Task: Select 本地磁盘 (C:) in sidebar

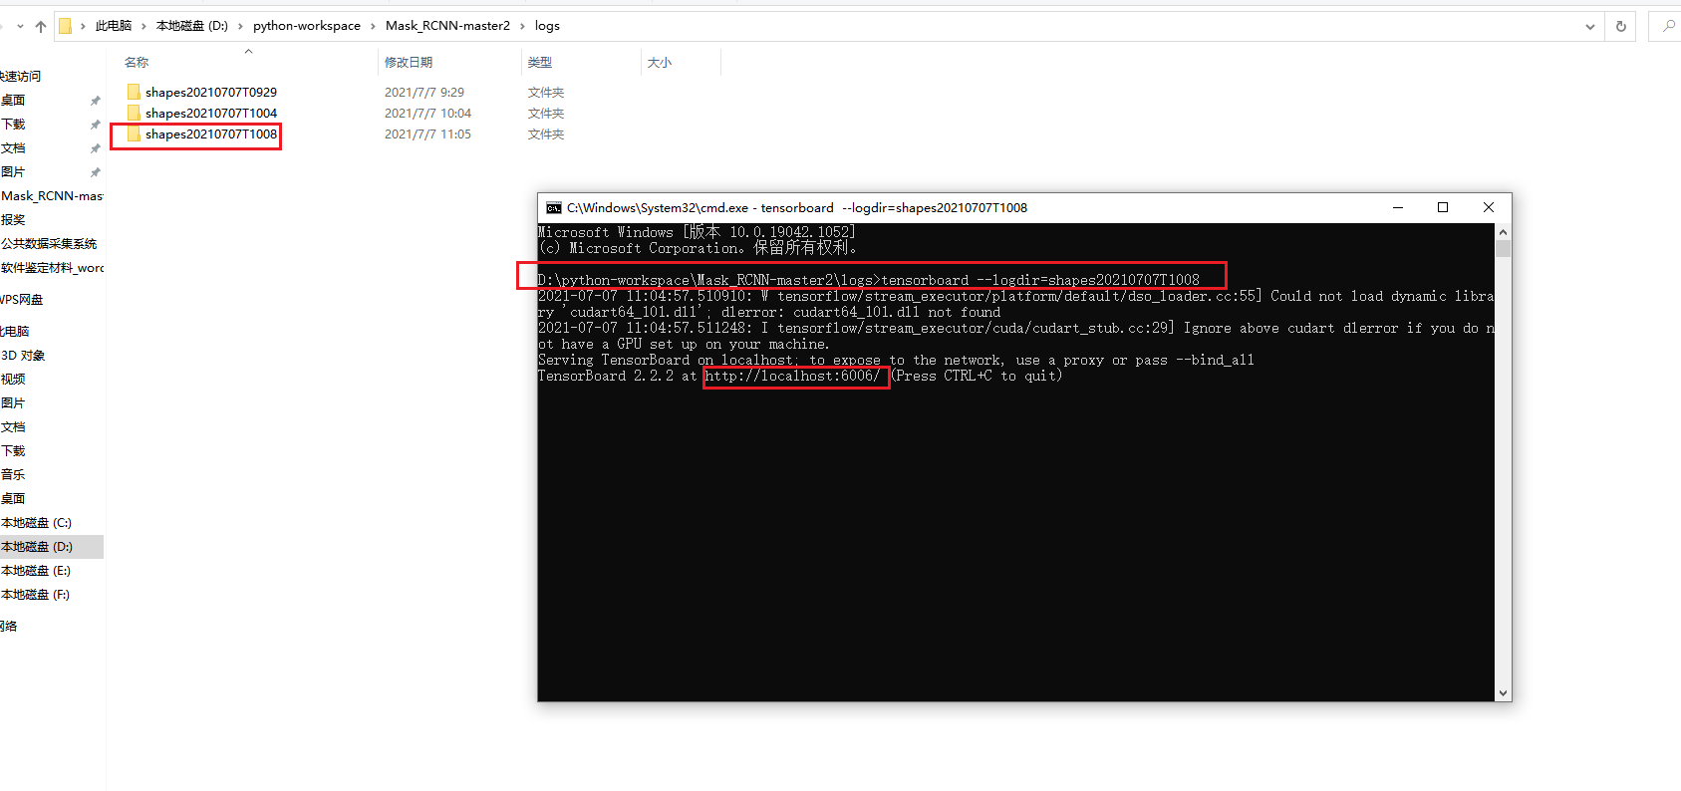Action: point(36,523)
